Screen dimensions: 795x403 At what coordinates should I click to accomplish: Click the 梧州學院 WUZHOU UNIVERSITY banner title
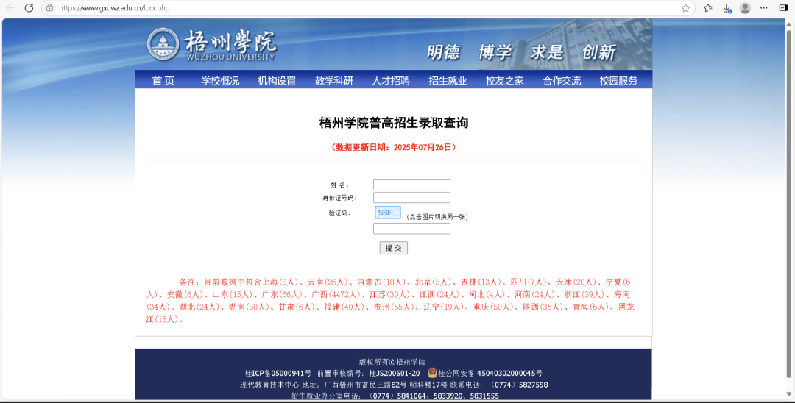point(230,45)
